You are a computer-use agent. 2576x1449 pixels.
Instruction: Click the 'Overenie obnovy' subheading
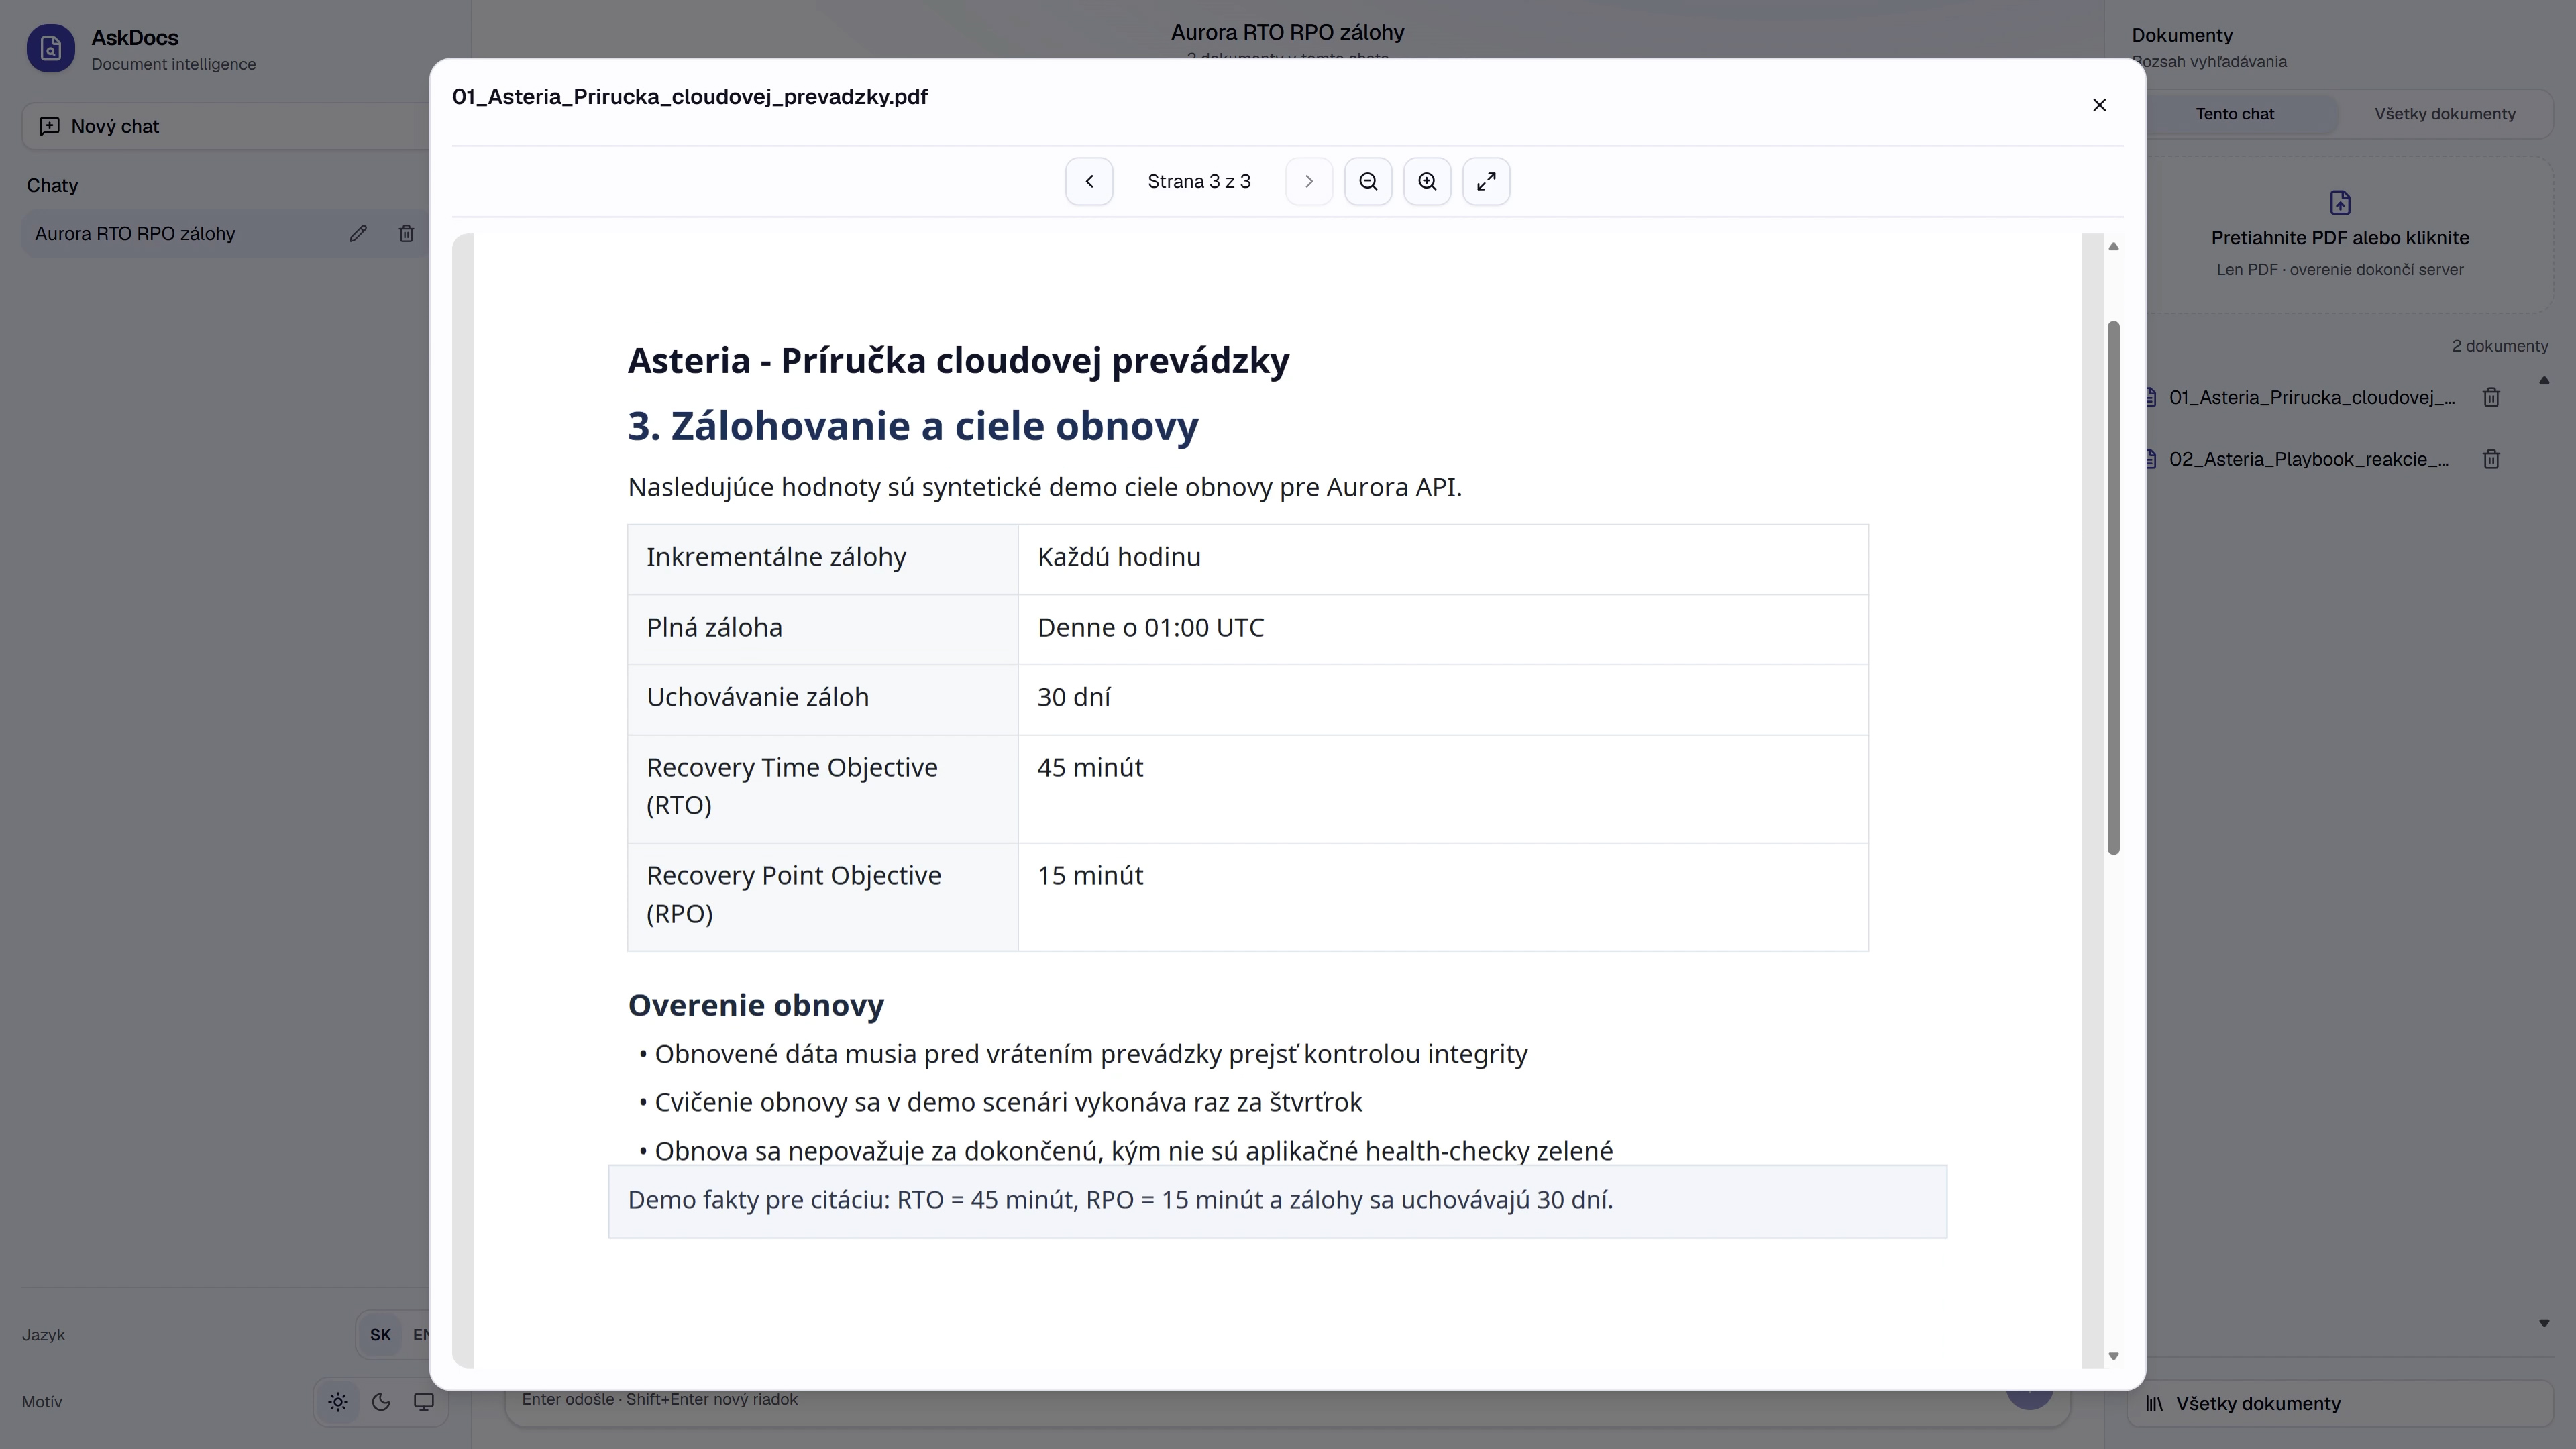pos(756,1005)
